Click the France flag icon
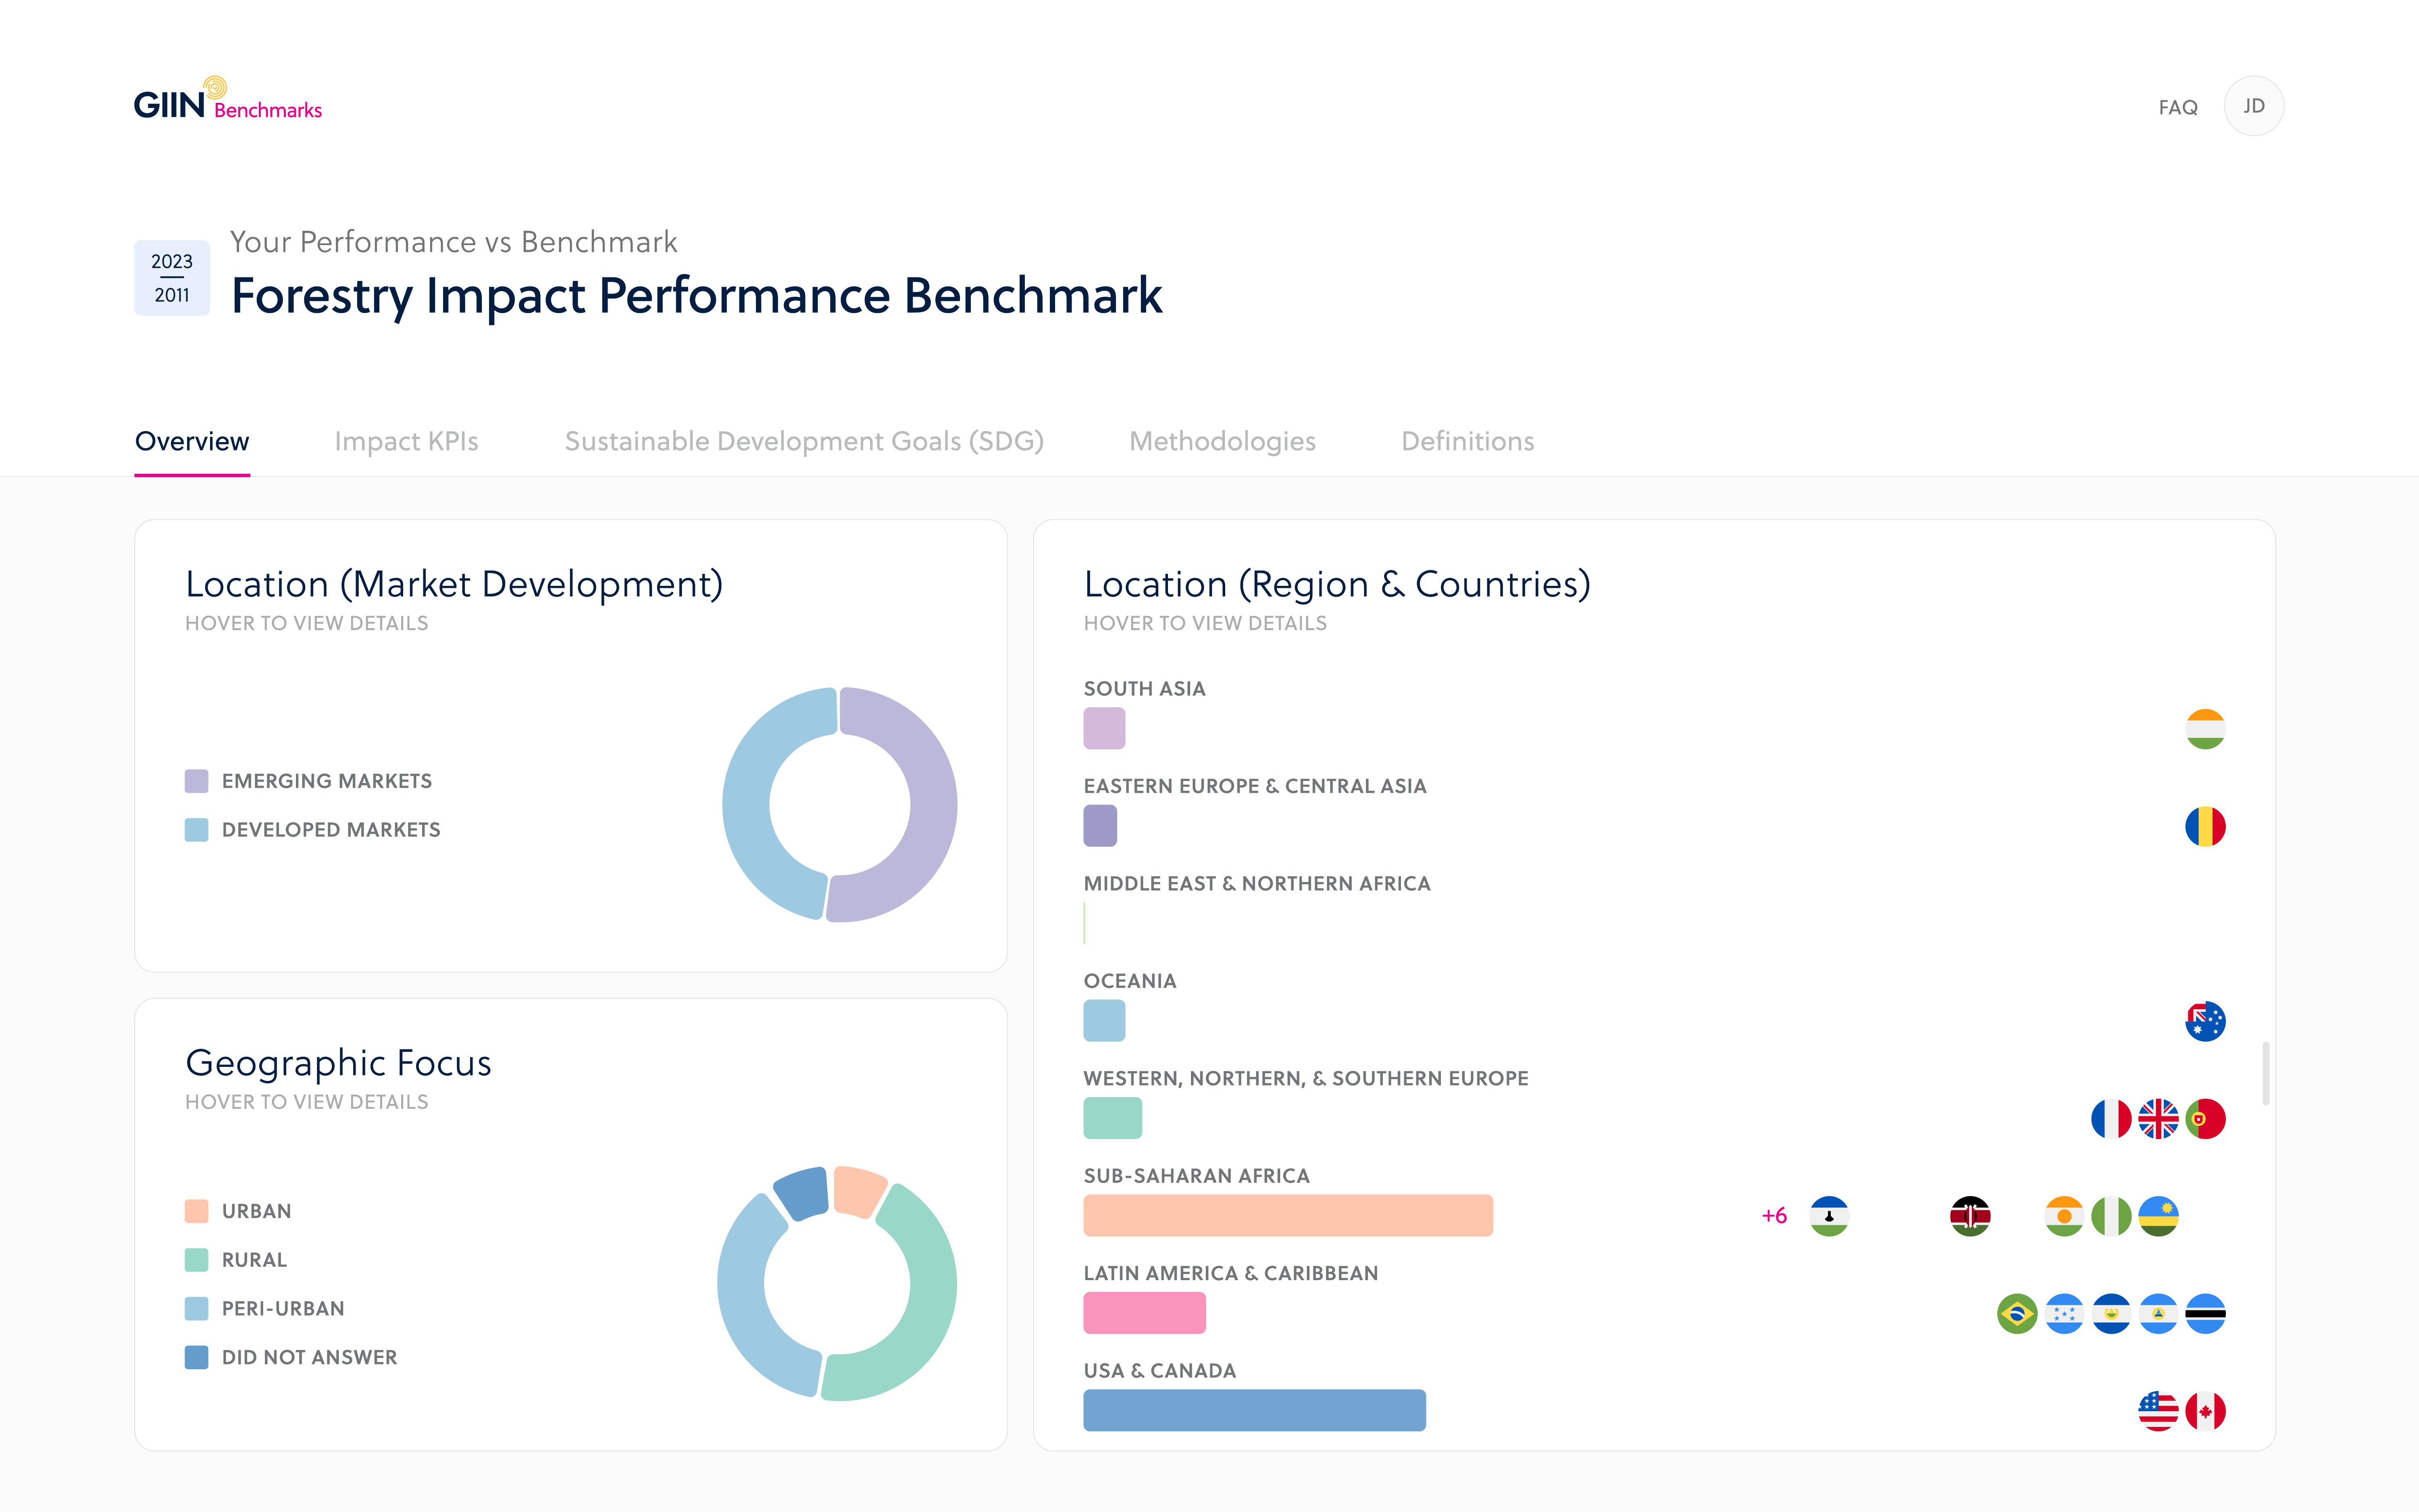The height and width of the screenshot is (1512, 2419). (2111, 1119)
